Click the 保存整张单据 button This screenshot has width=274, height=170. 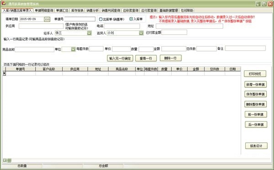point(255,94)
